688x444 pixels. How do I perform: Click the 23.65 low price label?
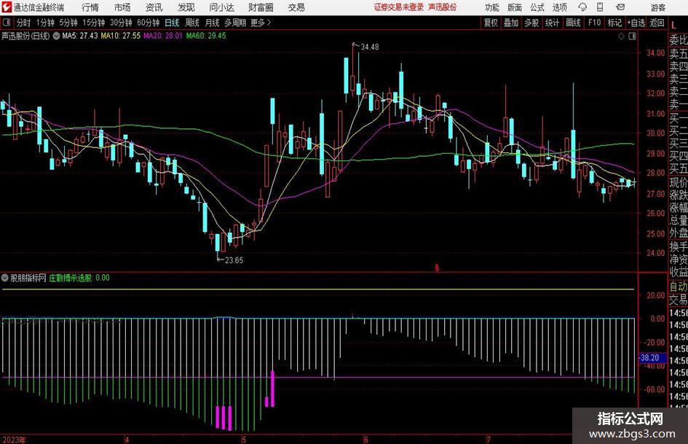234,260
